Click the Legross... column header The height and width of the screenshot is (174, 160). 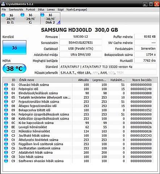pyautogui.click(x=99, y=80)
